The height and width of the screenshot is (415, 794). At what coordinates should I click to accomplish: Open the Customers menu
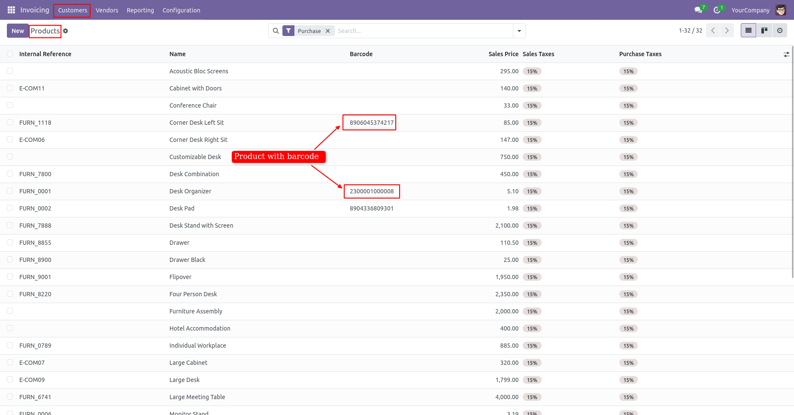click(x=73, y=10)
